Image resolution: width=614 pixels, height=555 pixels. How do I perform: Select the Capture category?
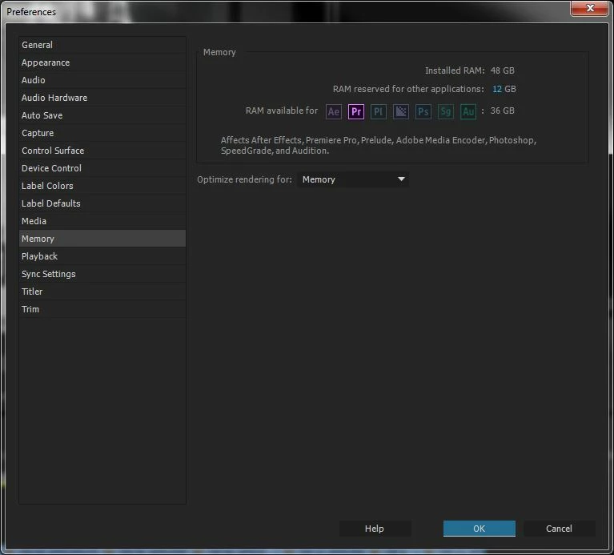pos(102,133)
